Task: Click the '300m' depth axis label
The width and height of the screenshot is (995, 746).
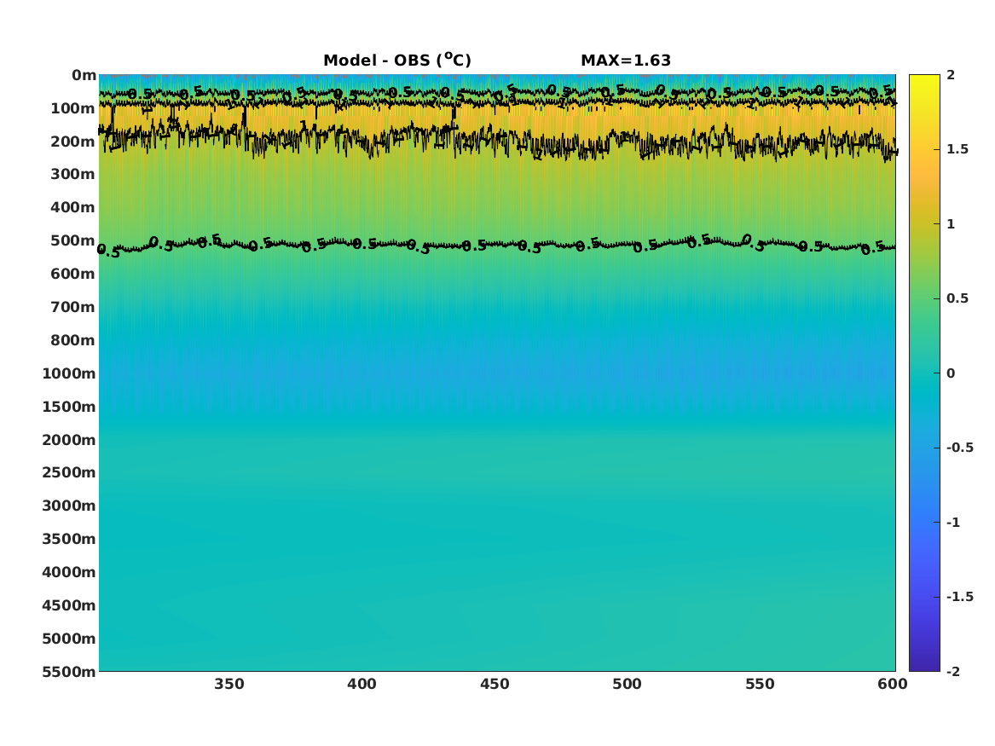Action: (73, 175)
